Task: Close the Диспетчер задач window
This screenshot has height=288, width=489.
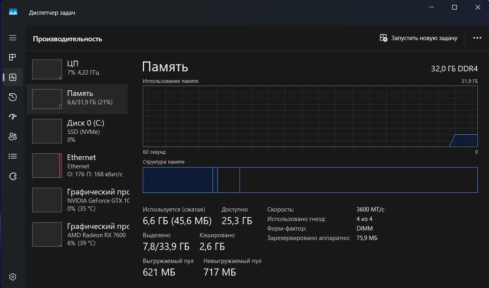Action: tap(477, 7)
